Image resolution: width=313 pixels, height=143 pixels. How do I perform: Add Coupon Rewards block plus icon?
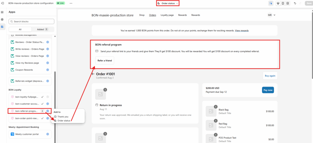47,70
